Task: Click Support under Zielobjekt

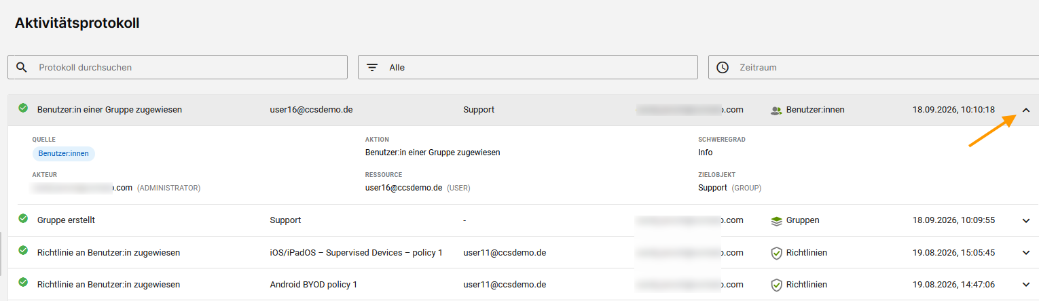Action: click(x=713, y=188)
